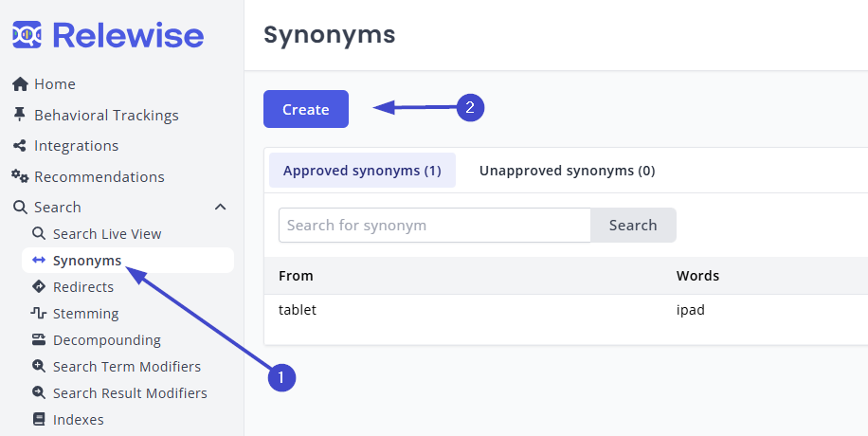Viewport: 868px width, 436px height.
Task: Click the Integrations share icon
Action: pyautogui.click(x=19, y=146)
